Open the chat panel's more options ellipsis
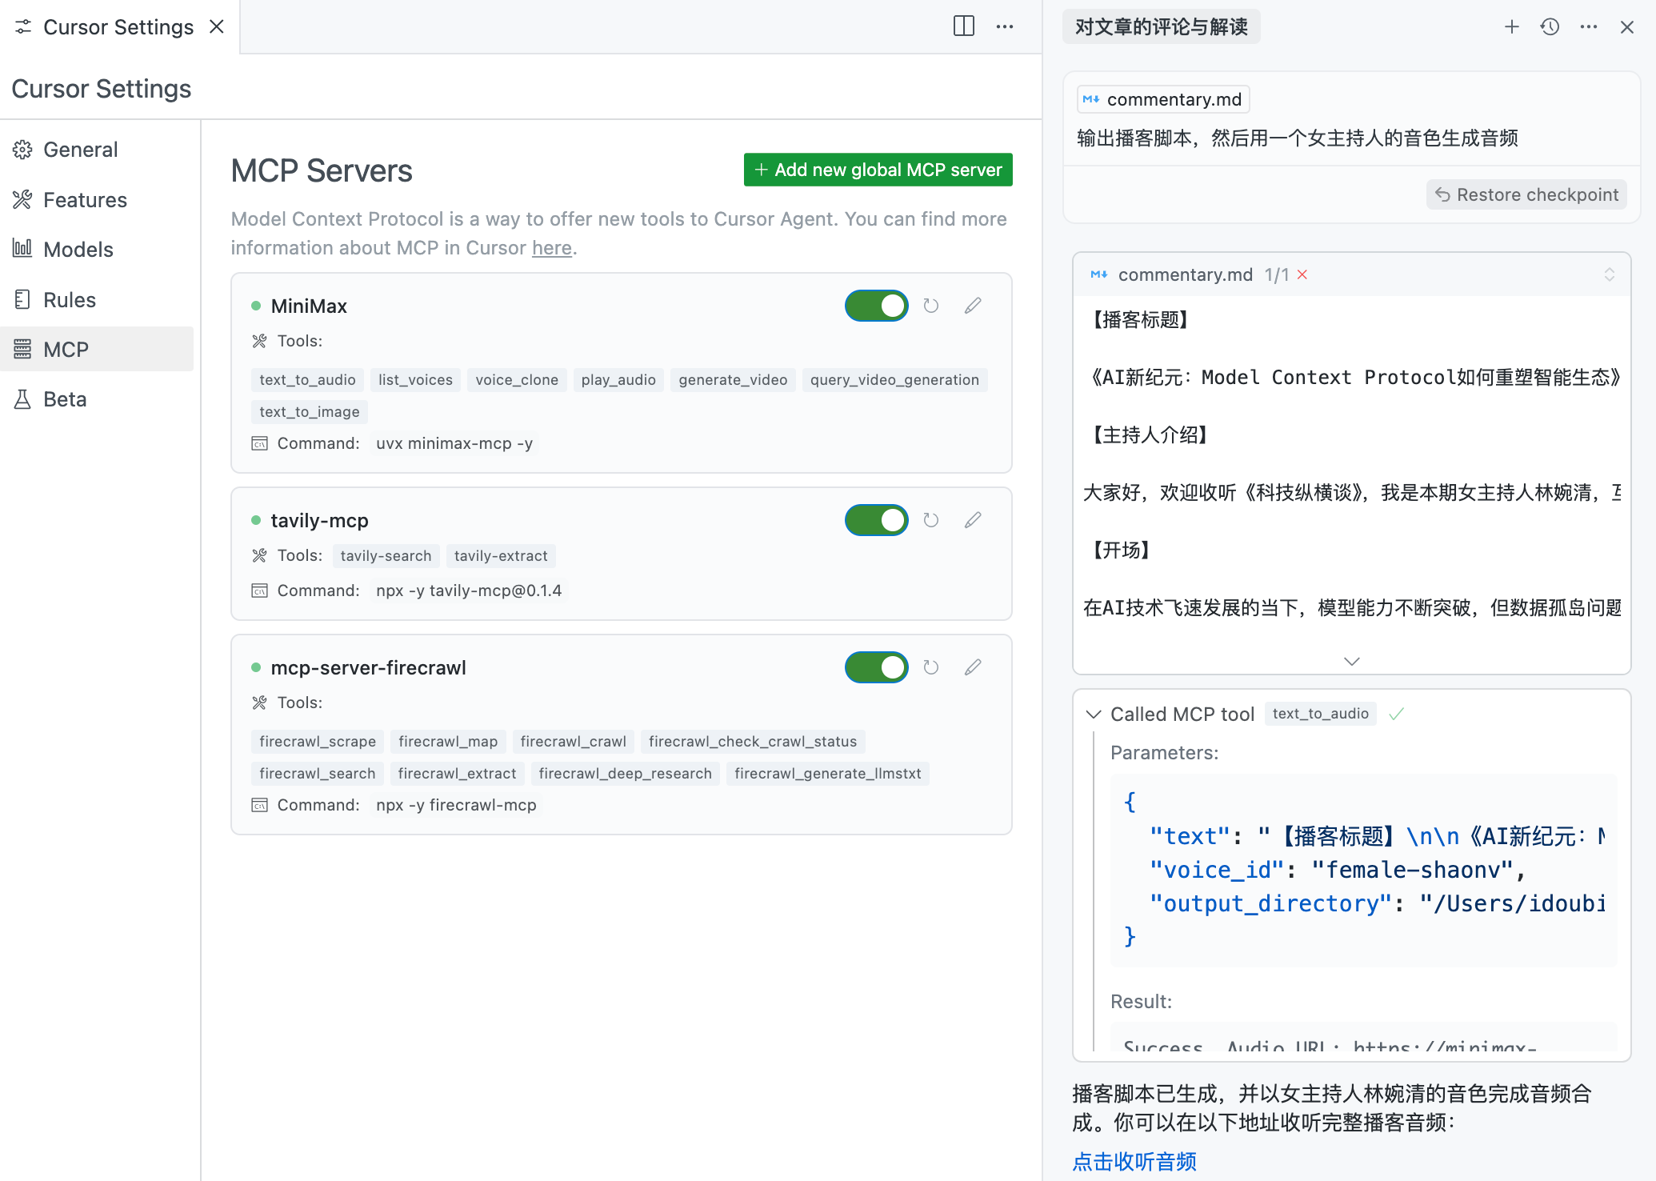 (x=1588, y=27)
